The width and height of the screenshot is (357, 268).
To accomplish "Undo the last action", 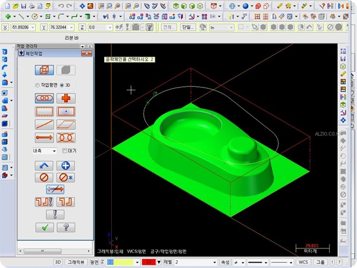I will (x=61, y=6).
